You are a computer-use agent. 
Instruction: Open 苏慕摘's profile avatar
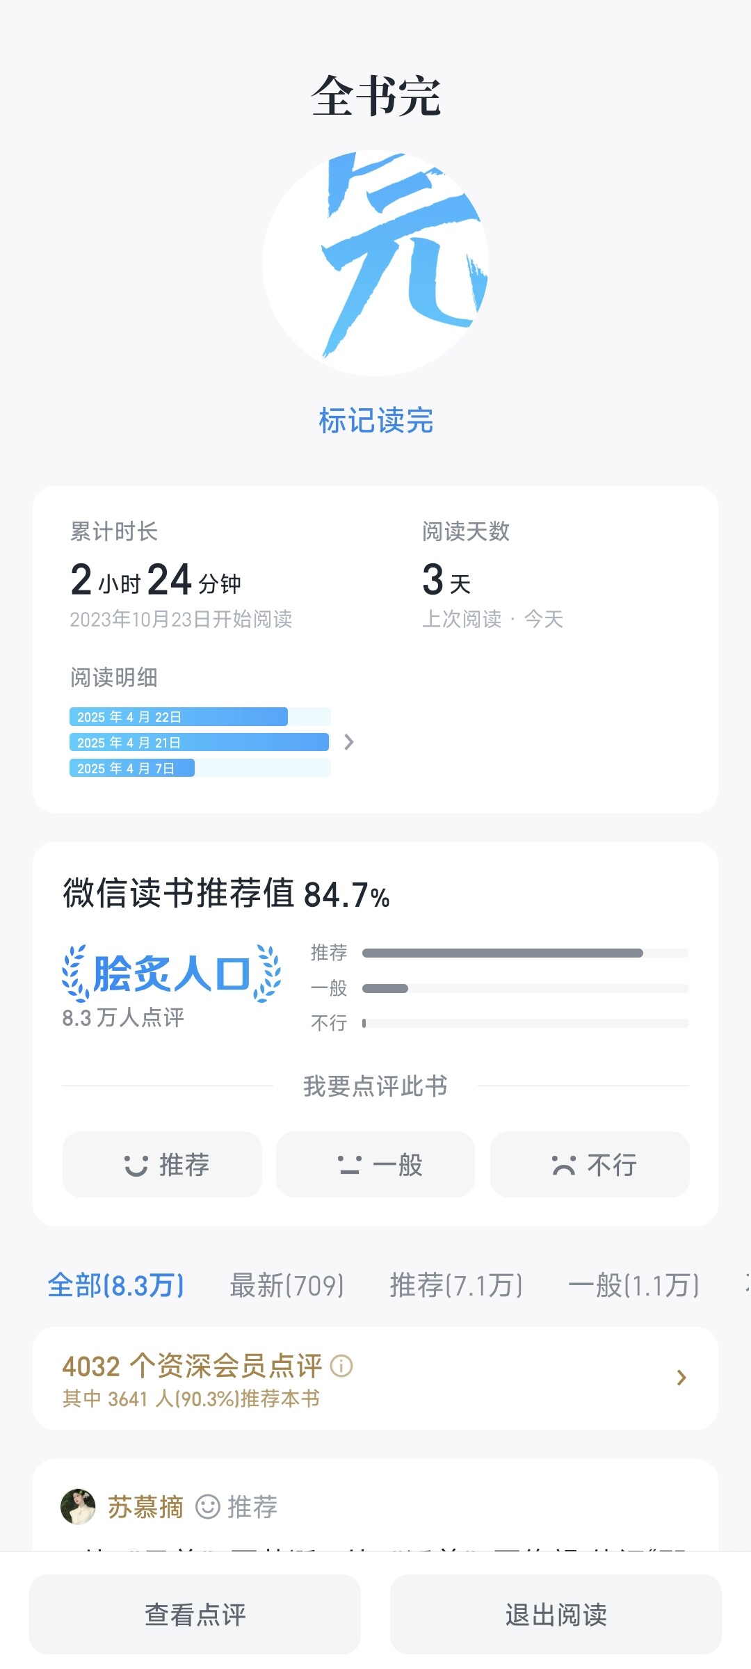(78, 1506)
